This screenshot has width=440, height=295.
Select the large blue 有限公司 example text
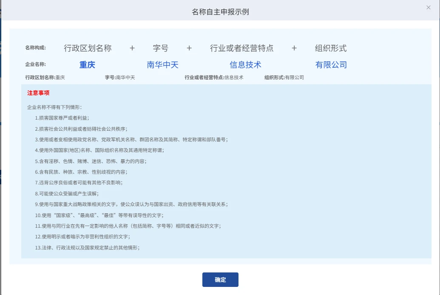(x=331, y=65)
